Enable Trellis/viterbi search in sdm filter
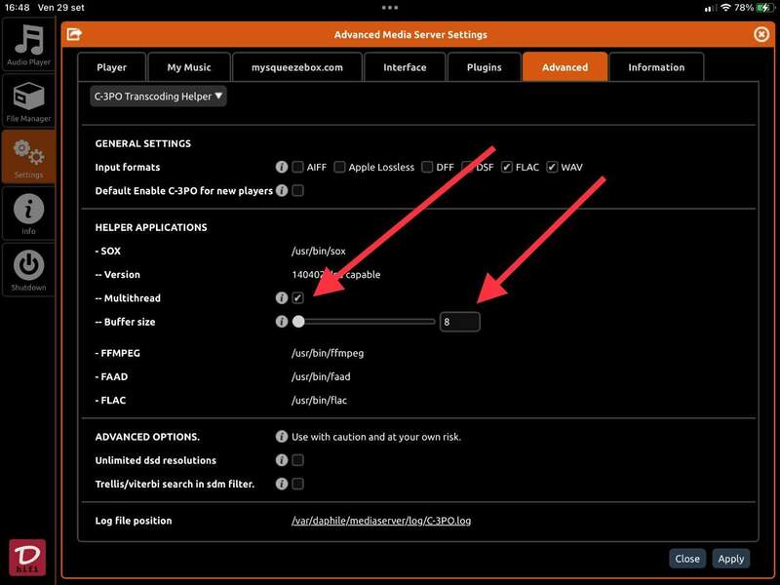This screenshot has width=780, height=585. pos(298,484)
